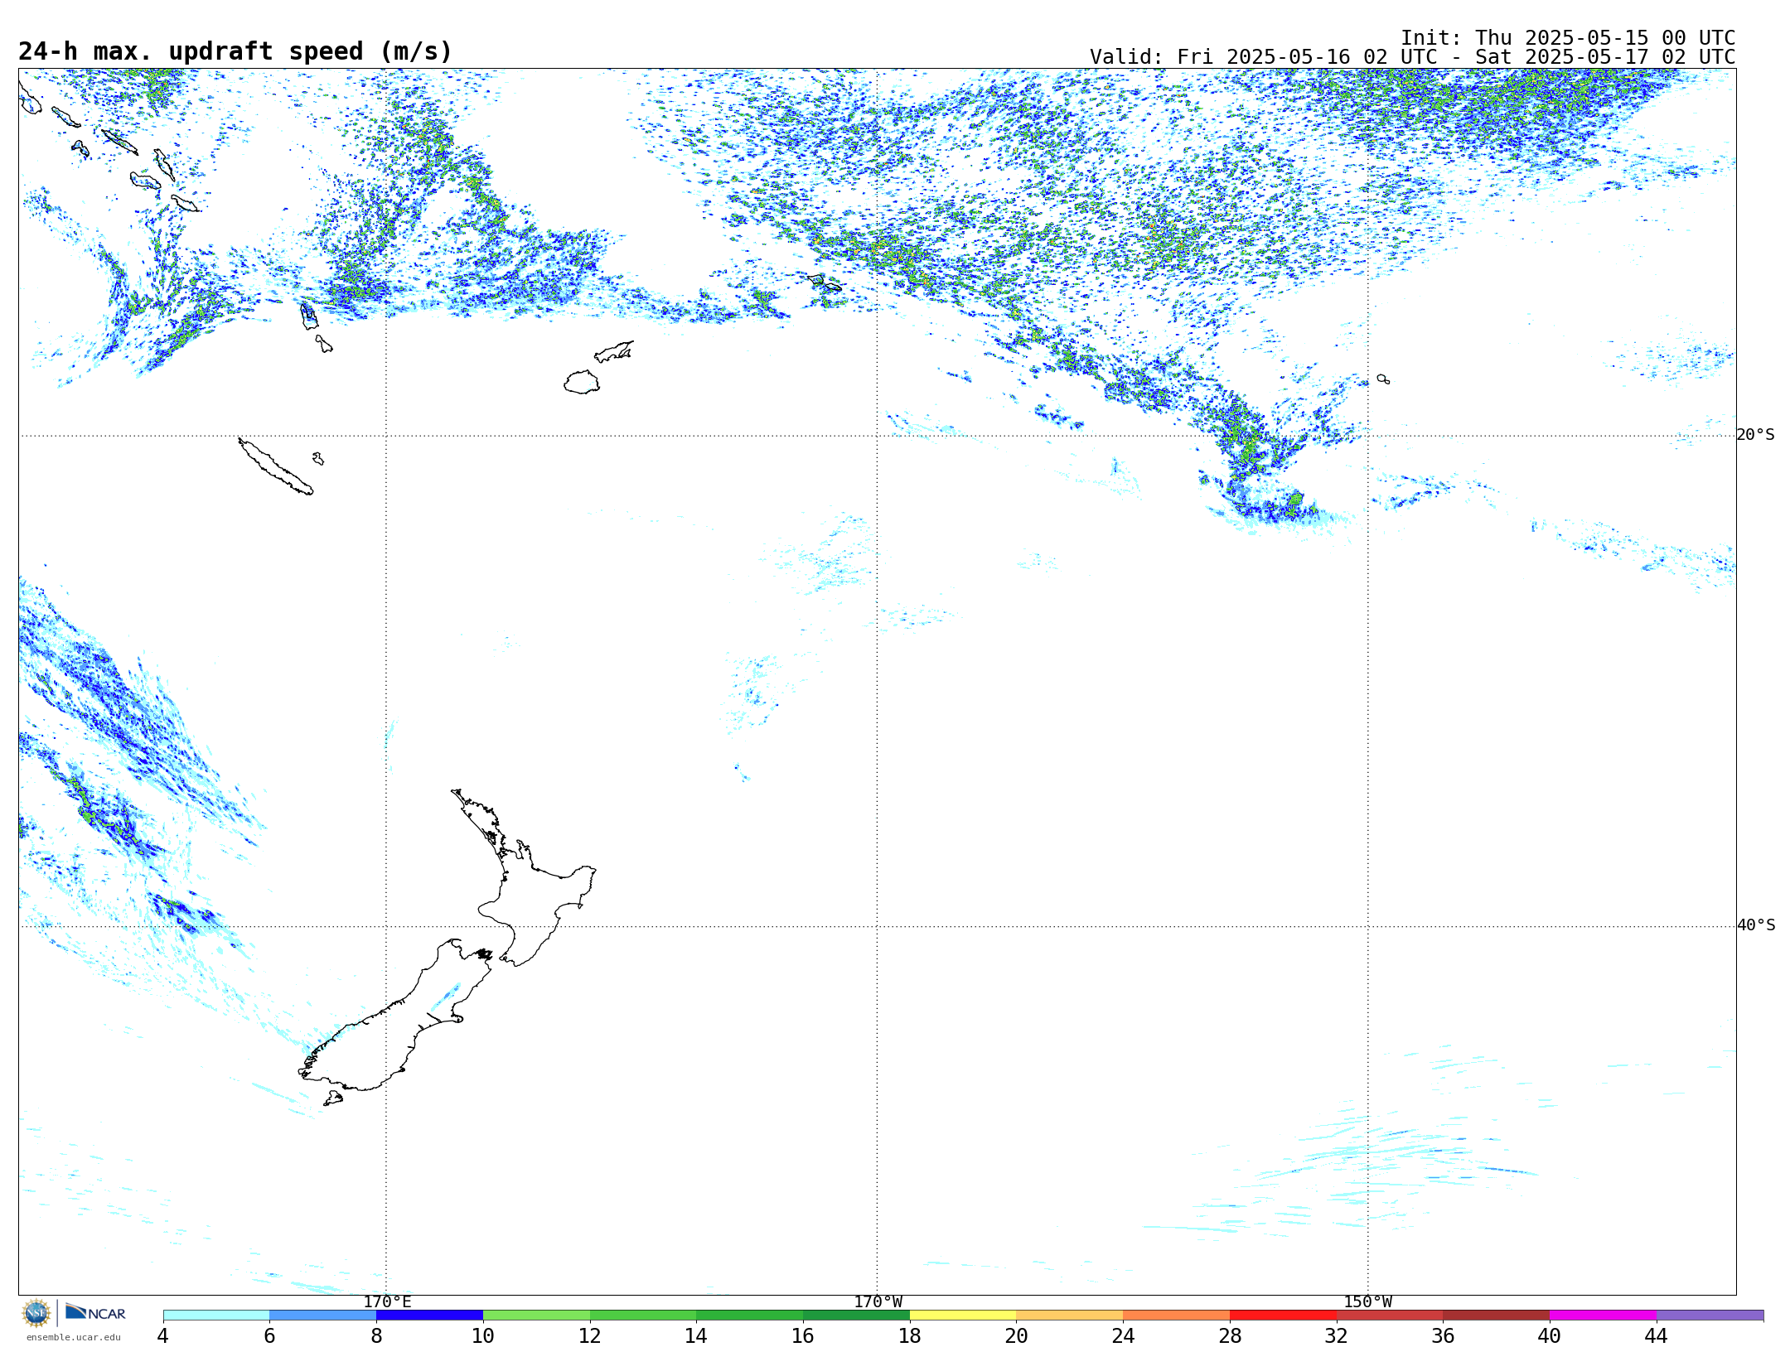This screenshot has width=1790, height=1347.
Task: Click the colorbar tick label 32
Action: click(x=1337, y=1335)
